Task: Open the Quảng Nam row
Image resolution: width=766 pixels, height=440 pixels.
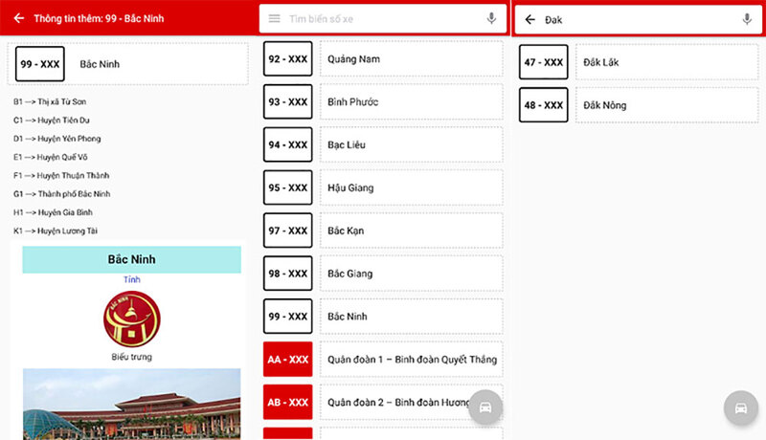Action: pyautogui.click(x=412, y=58)
